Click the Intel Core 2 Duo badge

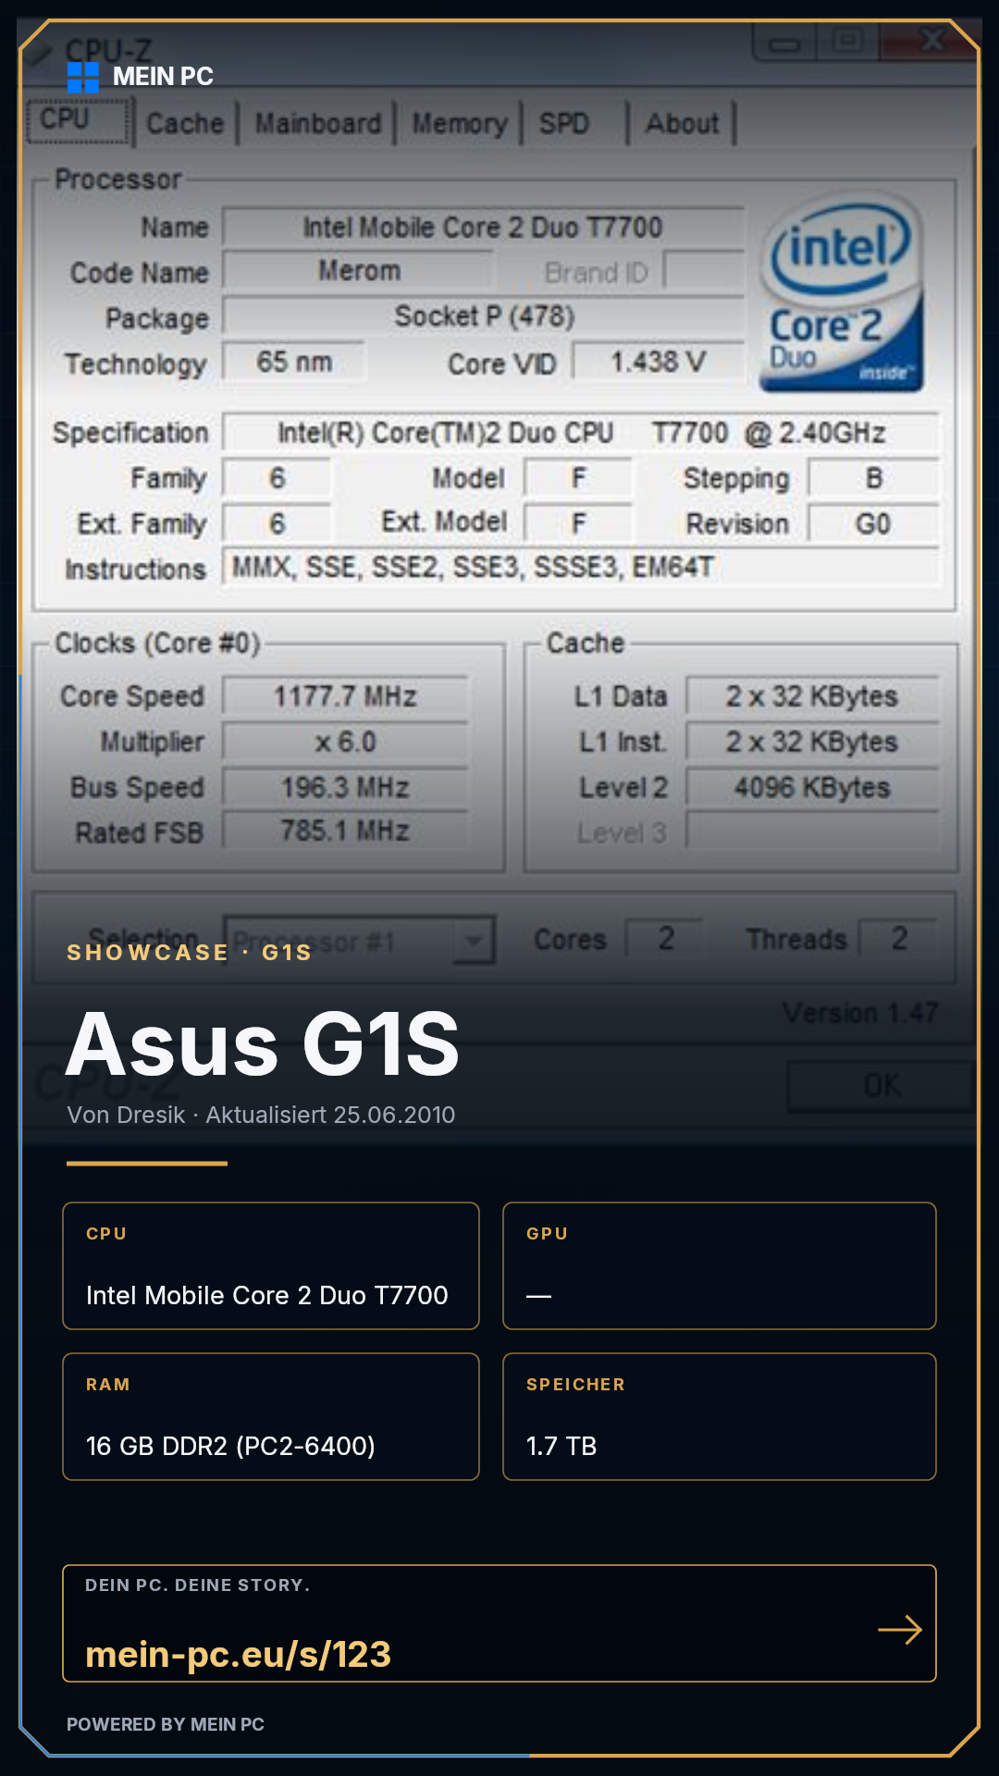click(842, 292)
